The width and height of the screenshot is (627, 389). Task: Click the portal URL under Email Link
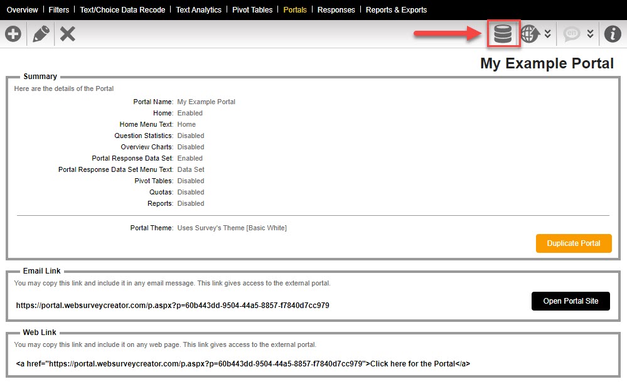coord(173,306)
